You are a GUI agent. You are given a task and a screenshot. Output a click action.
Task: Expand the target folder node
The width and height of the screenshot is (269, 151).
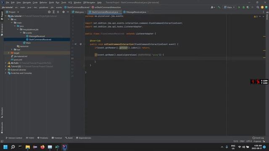coord(9,53)
